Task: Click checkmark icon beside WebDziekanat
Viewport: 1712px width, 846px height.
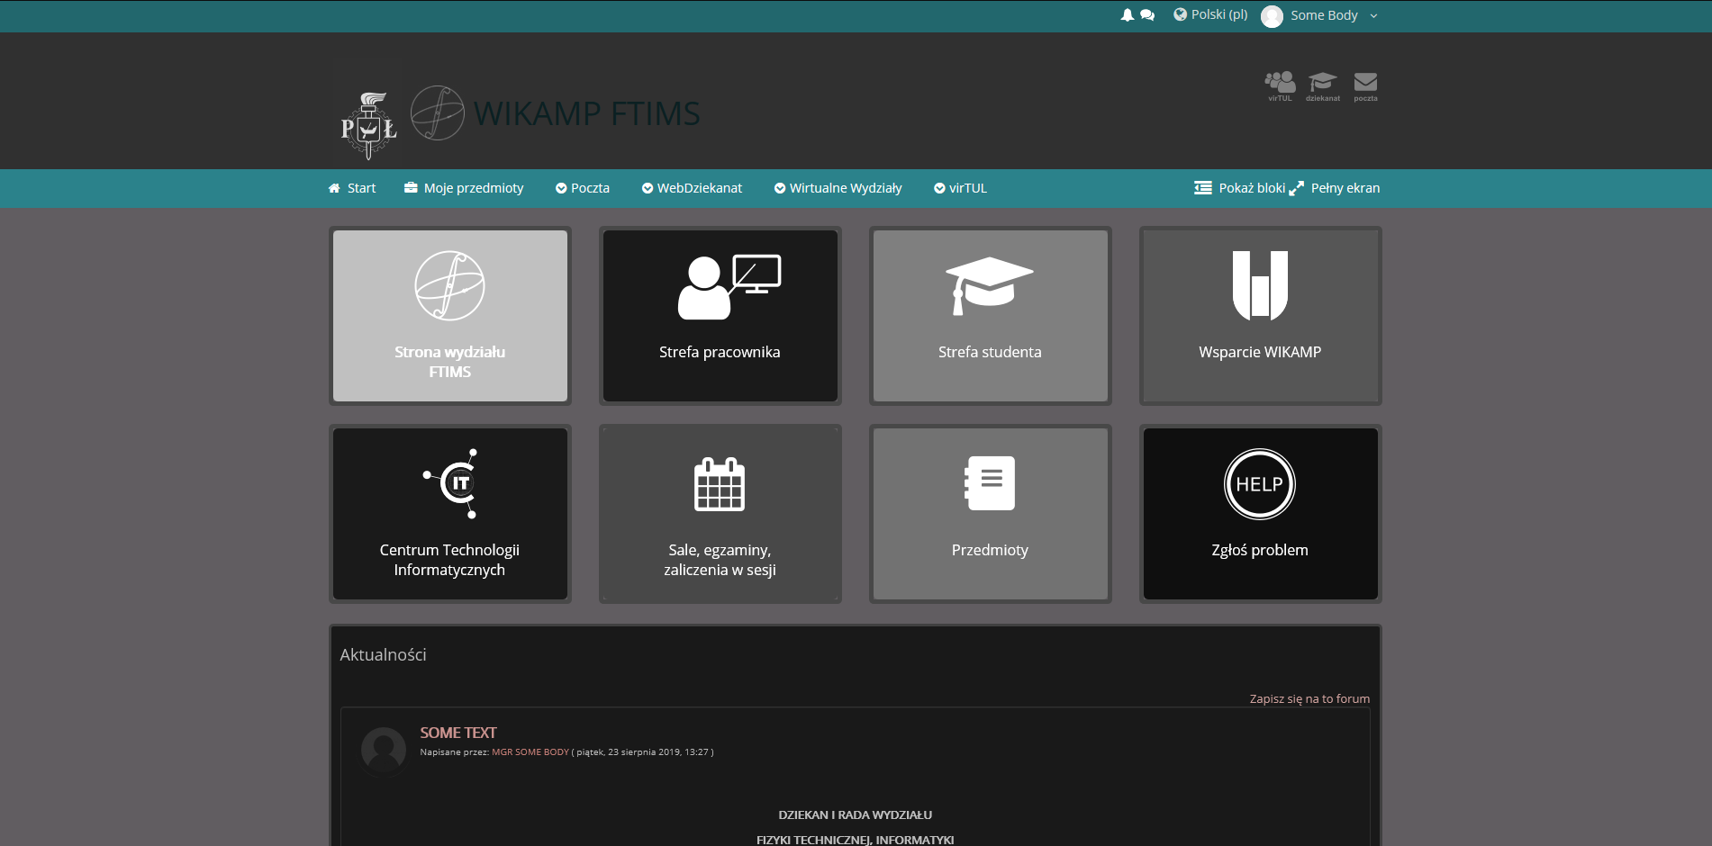Action: click(648, 188)
